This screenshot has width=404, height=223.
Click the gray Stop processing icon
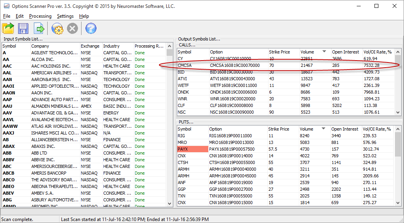click(72, 28)
